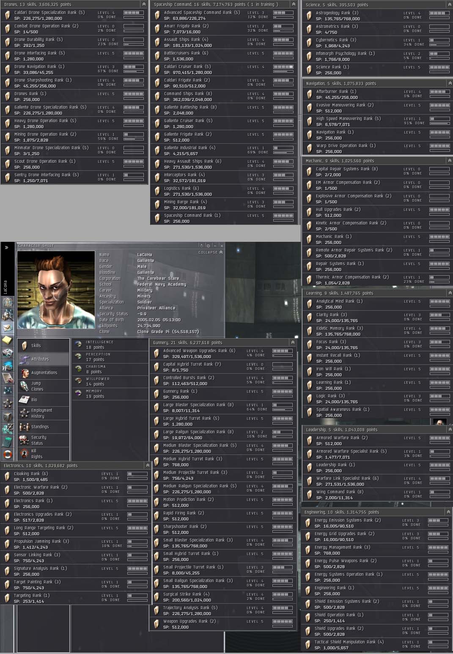This screenshot has height=654, width=453.
Task: Collapse the Science skill group
Action: (449, 4)
